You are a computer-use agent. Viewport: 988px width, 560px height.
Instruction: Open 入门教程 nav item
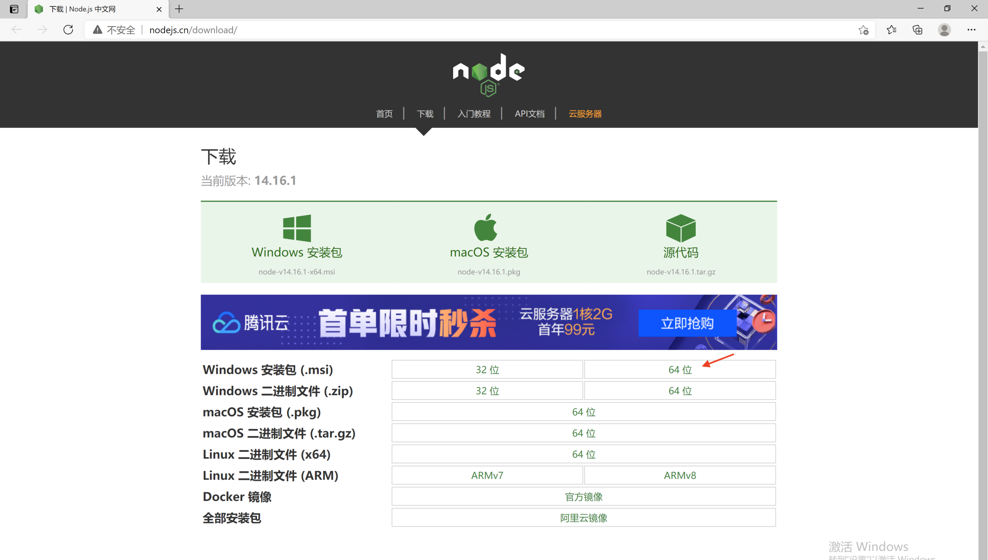click(x=474, y=114)
